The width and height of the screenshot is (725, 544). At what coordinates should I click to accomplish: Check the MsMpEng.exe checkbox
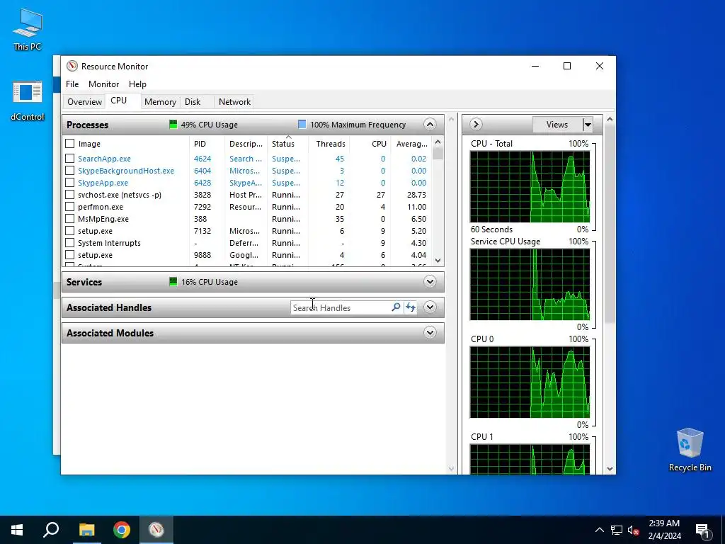pyautogui.click(x=70, y=218)
